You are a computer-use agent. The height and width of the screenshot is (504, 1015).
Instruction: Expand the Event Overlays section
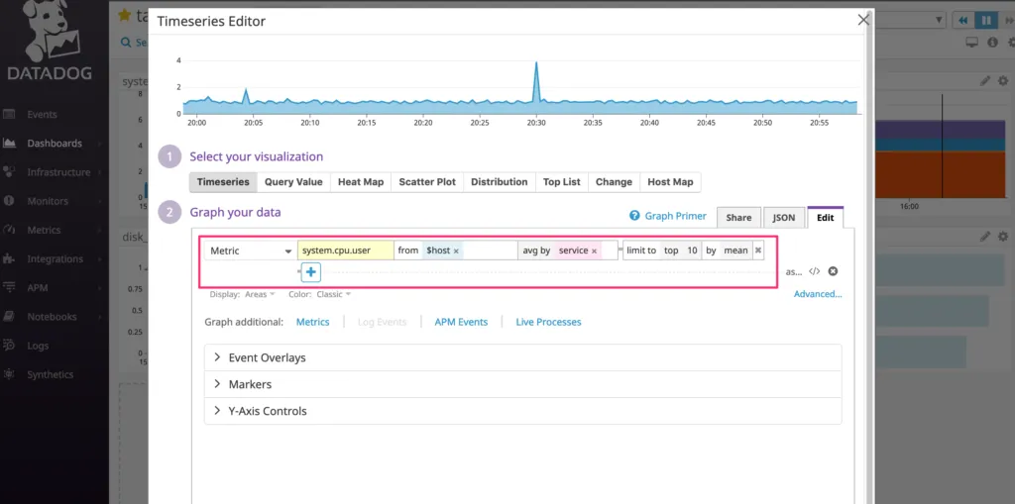[523, 357]
